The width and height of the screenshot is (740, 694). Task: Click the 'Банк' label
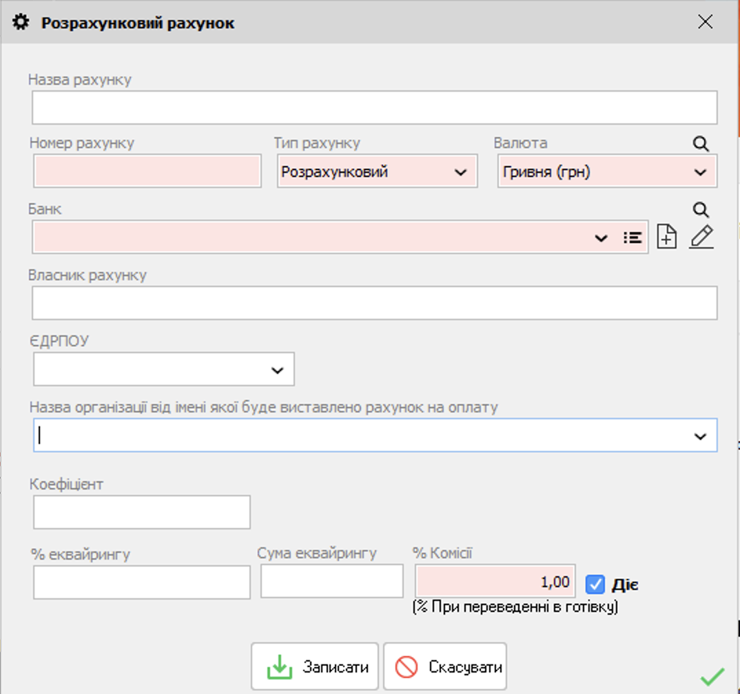(x=45, y=209)
